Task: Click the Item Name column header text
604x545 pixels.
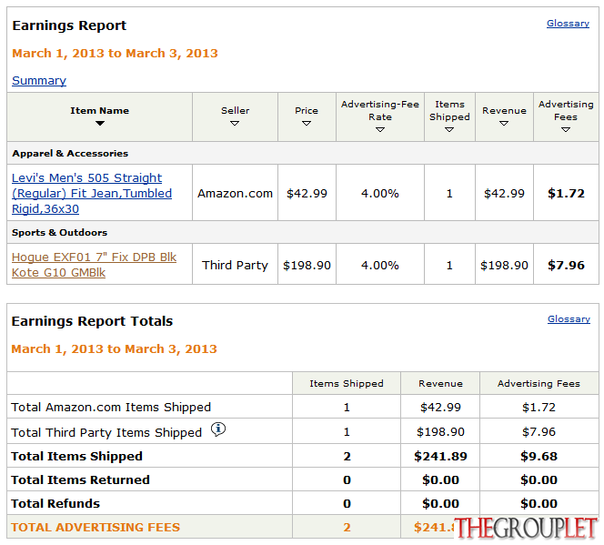Action: [x=100, y=110]
